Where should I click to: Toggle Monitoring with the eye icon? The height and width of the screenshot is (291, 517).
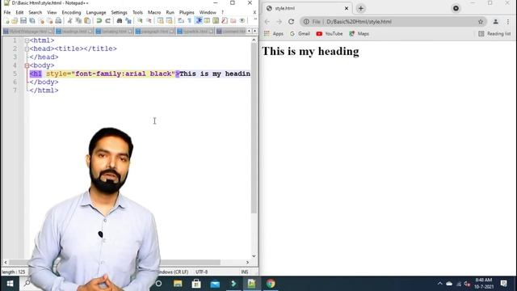(x=242, y=21)
